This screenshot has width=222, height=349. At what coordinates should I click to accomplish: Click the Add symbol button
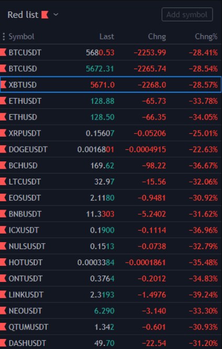(187, 15)
